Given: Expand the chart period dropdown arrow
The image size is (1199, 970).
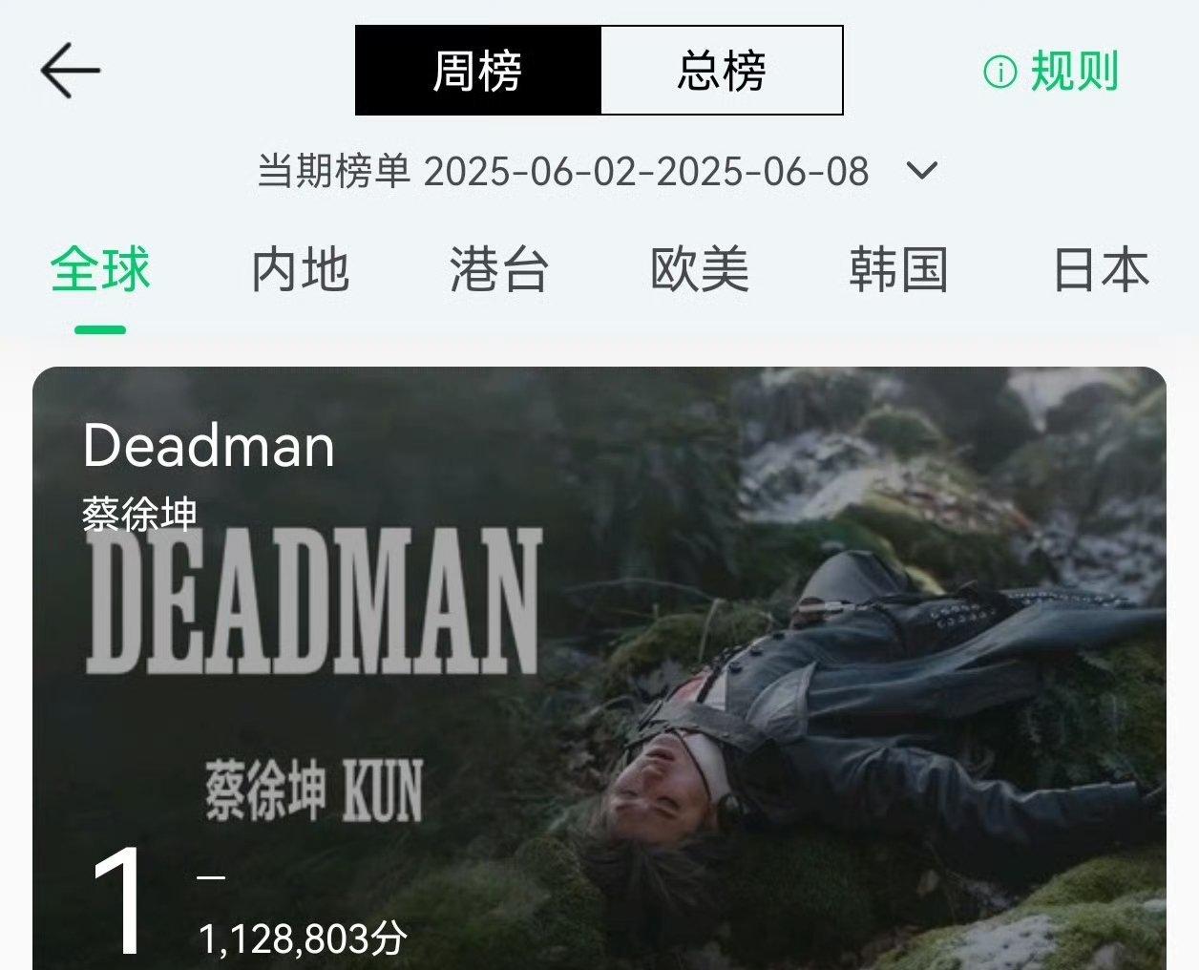Looking at the screenshot, I should tap(922, 171).
